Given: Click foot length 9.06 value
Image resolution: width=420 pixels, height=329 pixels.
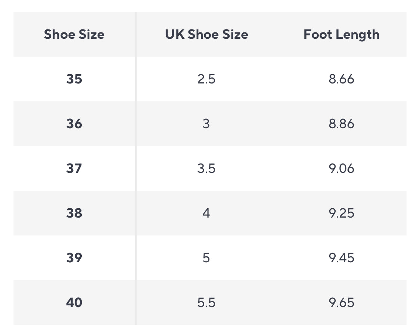Looking at the screenshot, I should tap(341, 168).
